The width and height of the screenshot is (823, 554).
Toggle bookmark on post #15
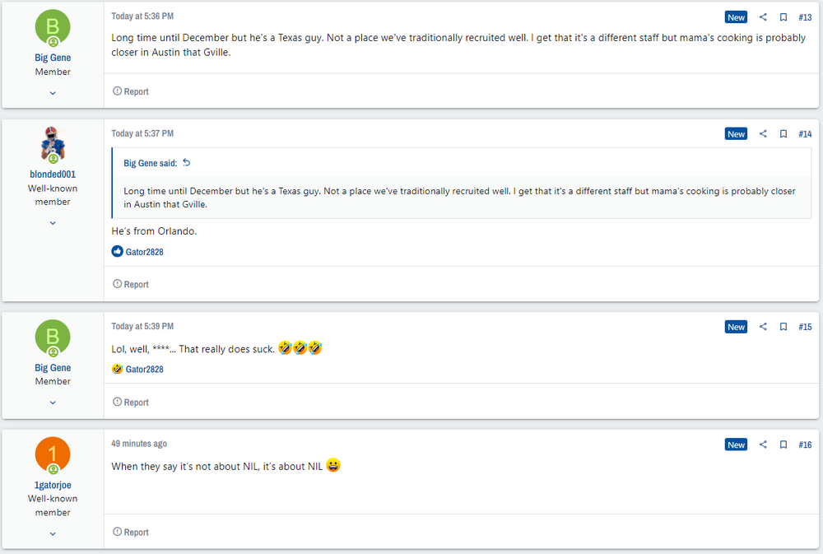pos(783,327)
